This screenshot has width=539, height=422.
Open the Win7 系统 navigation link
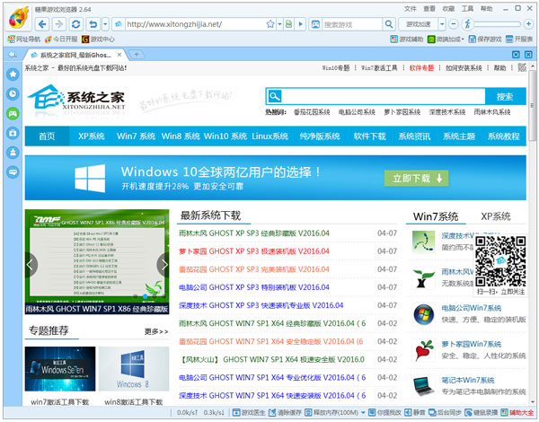137,136
